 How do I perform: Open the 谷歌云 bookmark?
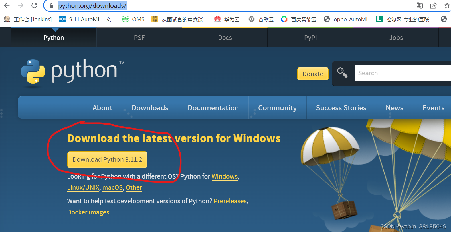[x=261, y=19]
